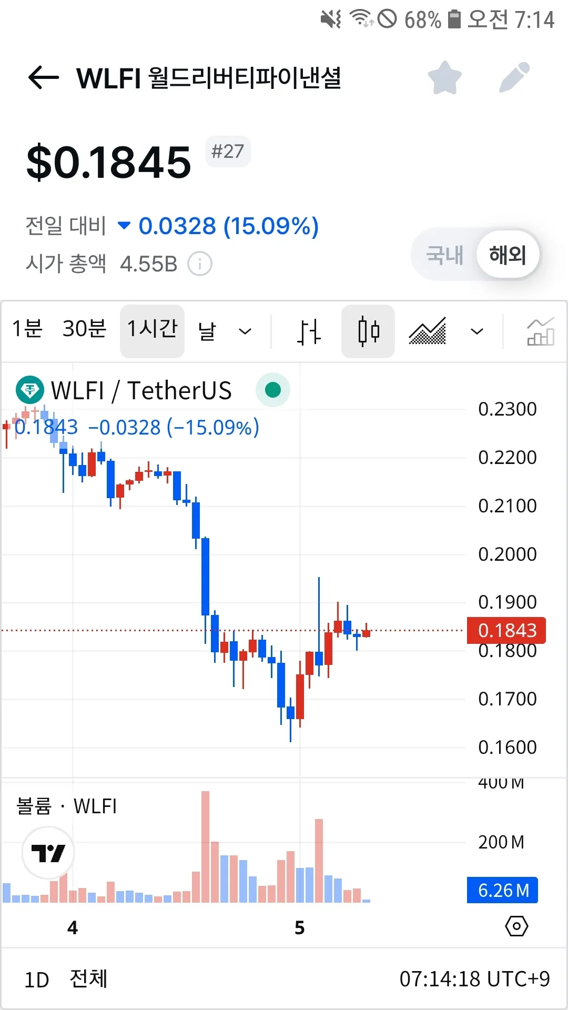This screenshot has height=1010, width=568.
Task: Open the indicators chart icon
Action: pos(541,331)
